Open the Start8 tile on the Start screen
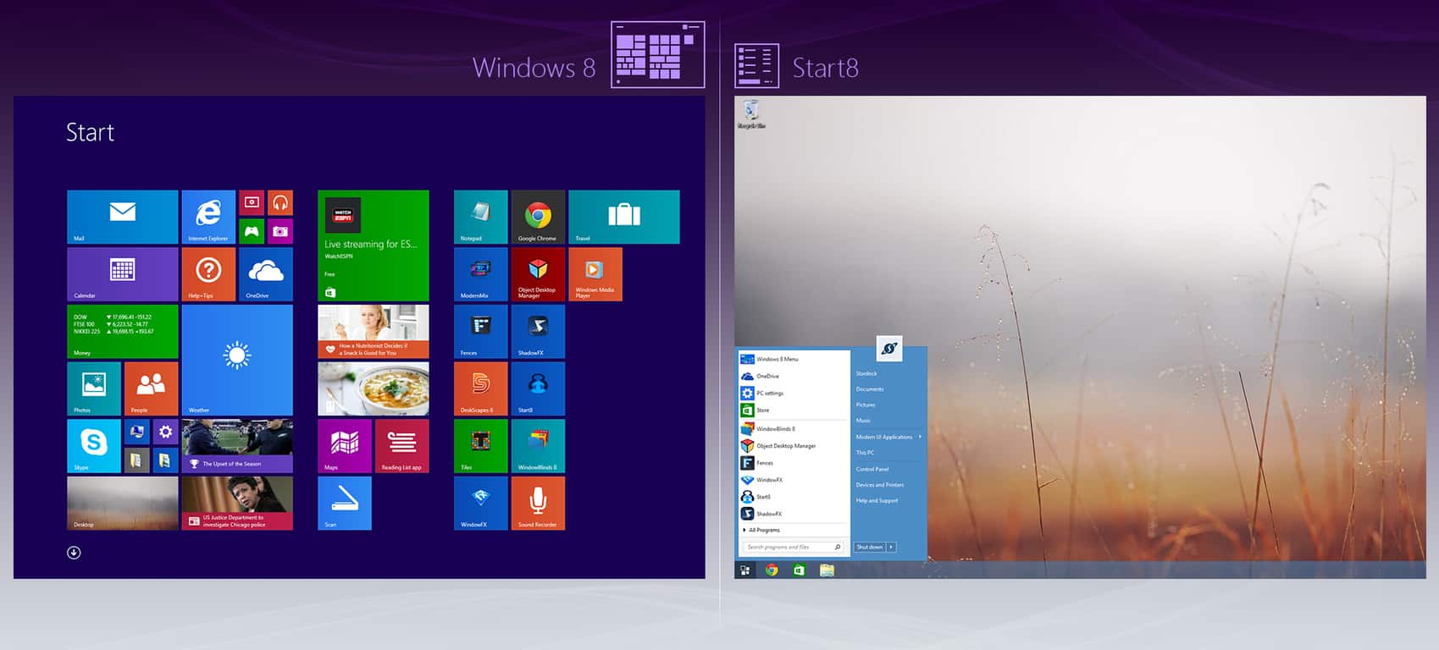 click(538, 388)
